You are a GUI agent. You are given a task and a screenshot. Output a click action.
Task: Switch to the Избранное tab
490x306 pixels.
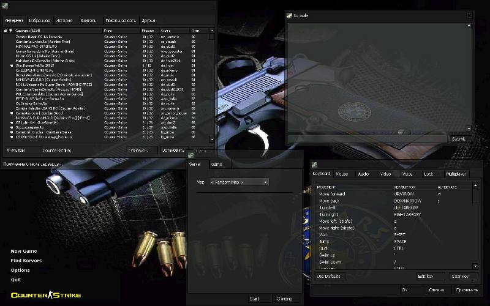tap(40, 21)
